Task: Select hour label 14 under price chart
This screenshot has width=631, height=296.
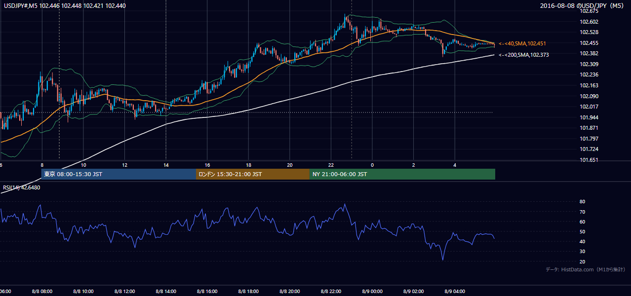Action: (x=166, y=165)
